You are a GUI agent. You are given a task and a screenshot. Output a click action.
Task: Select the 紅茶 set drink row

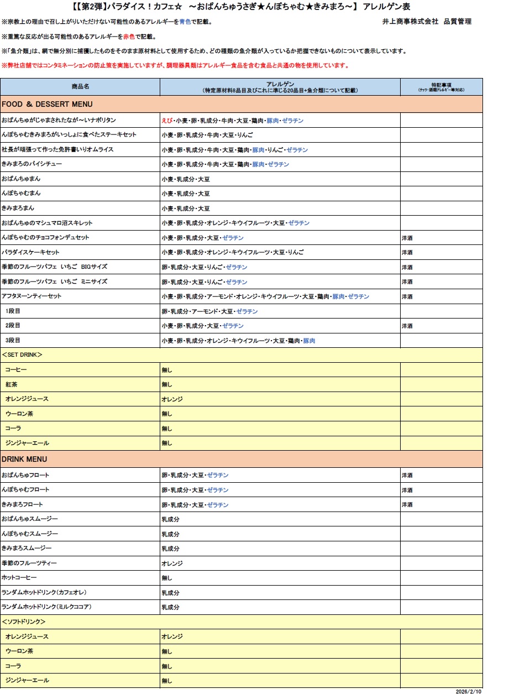click(12, 384)
